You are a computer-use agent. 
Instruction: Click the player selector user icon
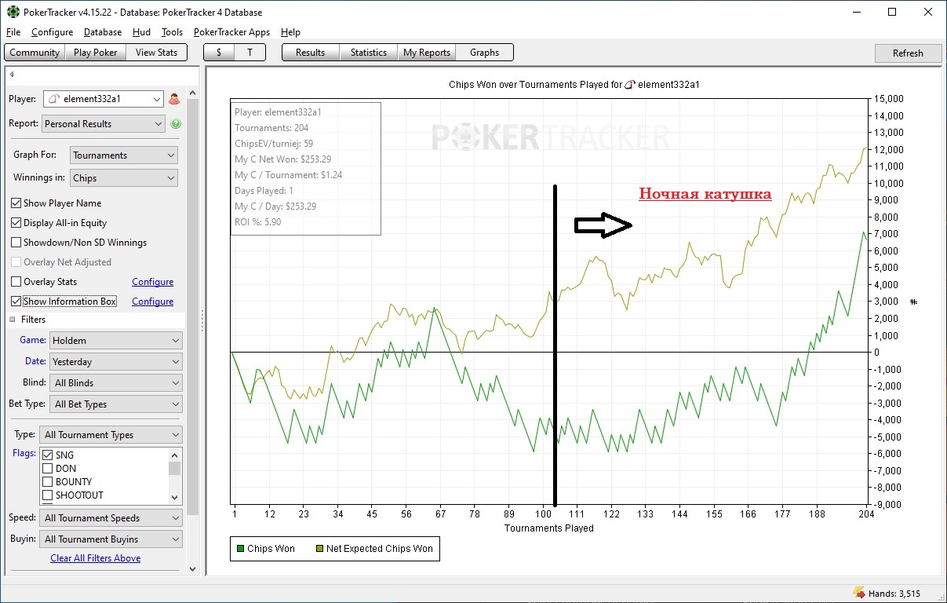[x=174, y=99]
